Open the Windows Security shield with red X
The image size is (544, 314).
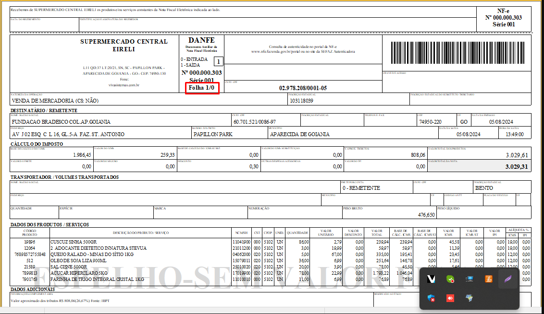pyautogui.click(x=431, y=298)
